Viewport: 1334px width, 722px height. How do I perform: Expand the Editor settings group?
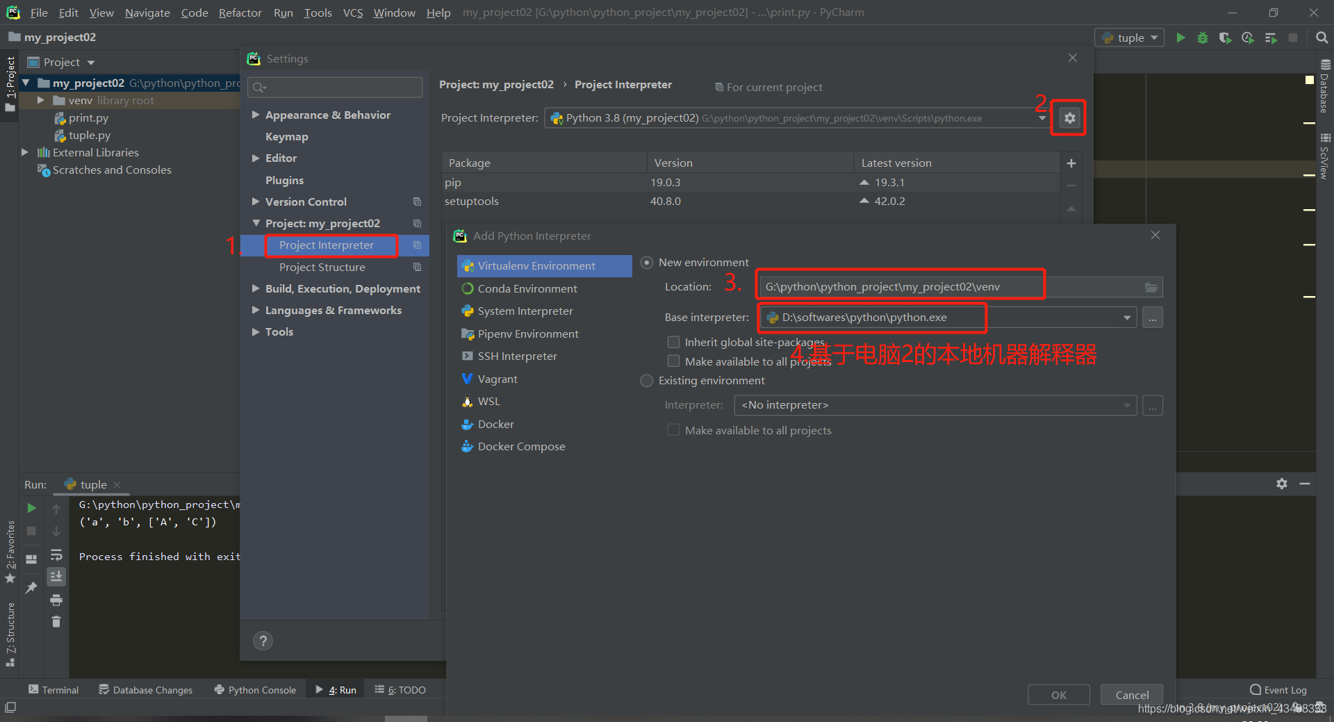256,158
